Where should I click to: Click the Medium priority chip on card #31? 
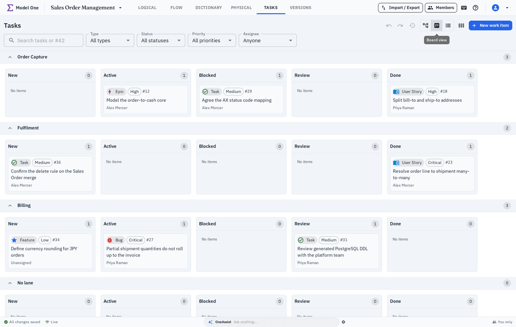[x=329, y=240]
